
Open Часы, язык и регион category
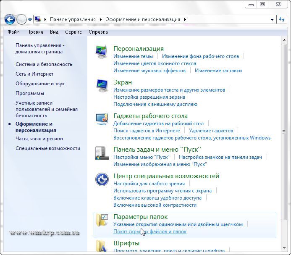[x=39, y=139]
